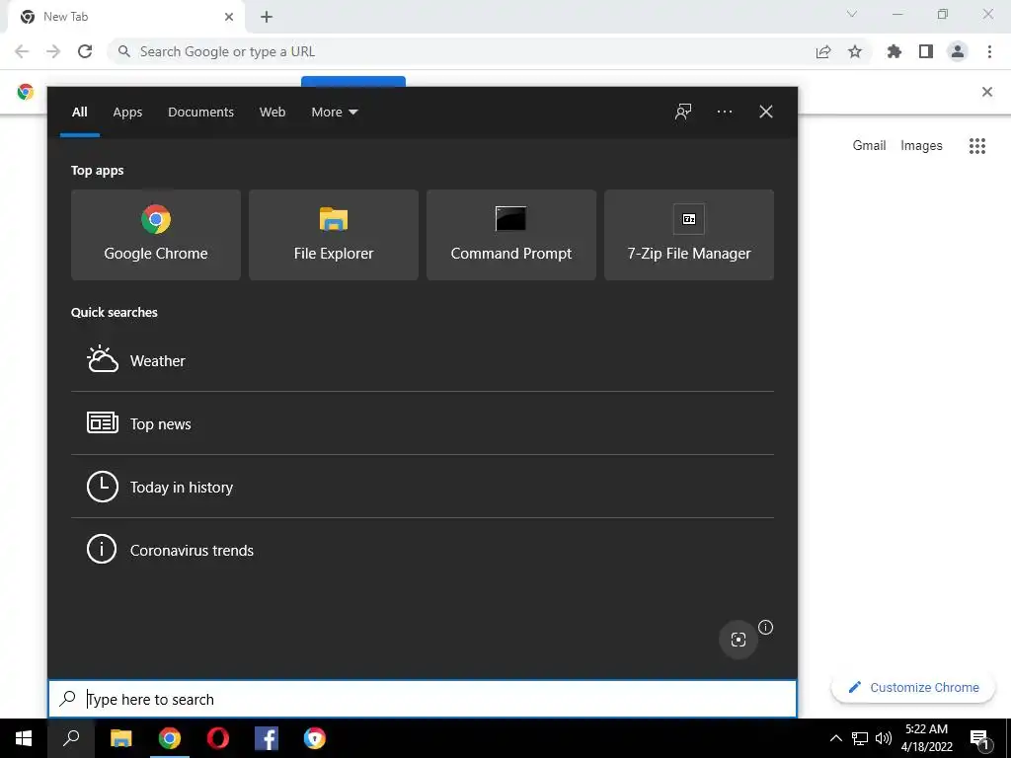Click the network icon in system tray

(x=860, y=738)
